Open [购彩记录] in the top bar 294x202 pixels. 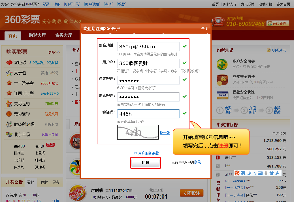click(72, 4)
